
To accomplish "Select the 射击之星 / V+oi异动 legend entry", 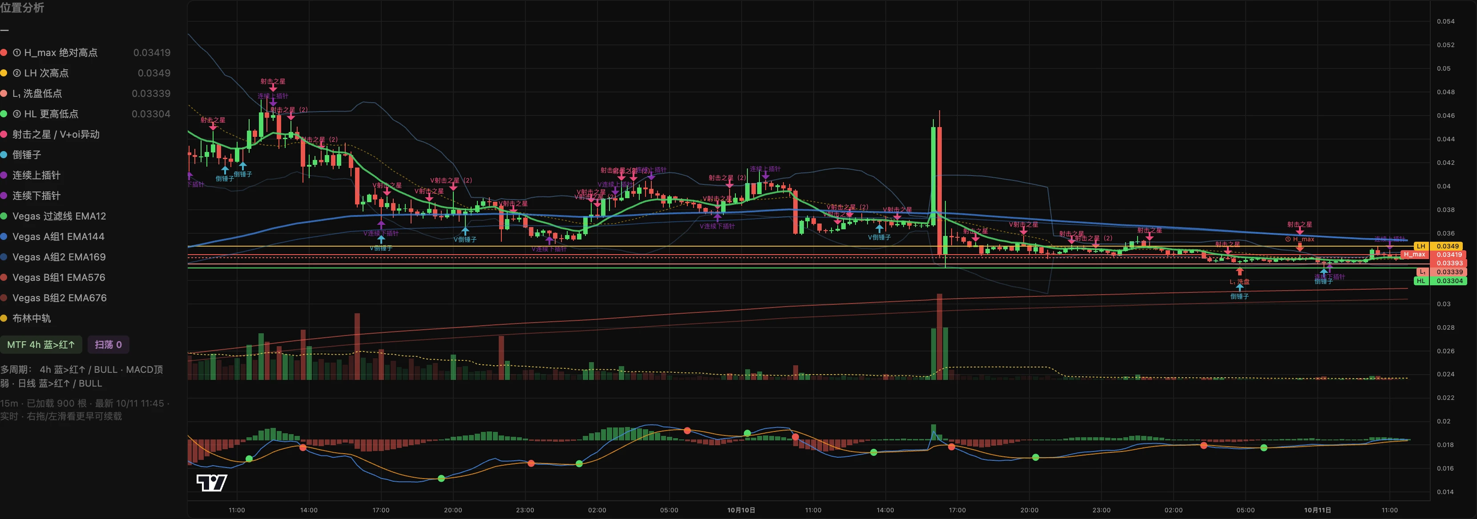I will (x=50, y=135).
